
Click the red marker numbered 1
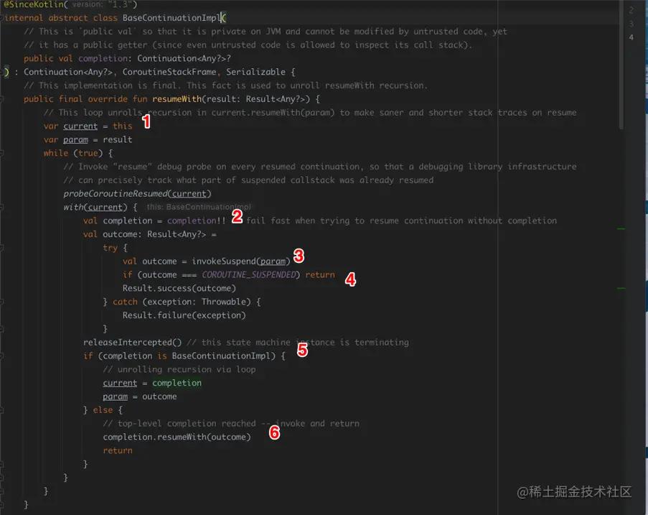[146, 122]
